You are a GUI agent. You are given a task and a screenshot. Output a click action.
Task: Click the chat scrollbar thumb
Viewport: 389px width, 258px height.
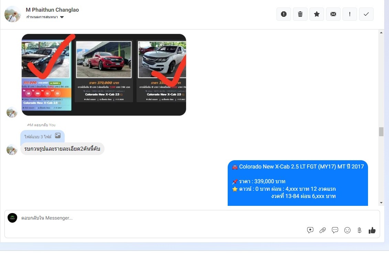tap(381, 132)
